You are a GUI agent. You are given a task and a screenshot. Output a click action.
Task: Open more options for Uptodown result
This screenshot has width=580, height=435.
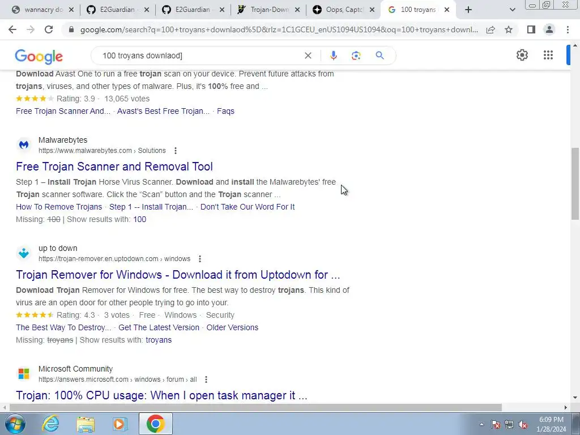click(200, 258)
